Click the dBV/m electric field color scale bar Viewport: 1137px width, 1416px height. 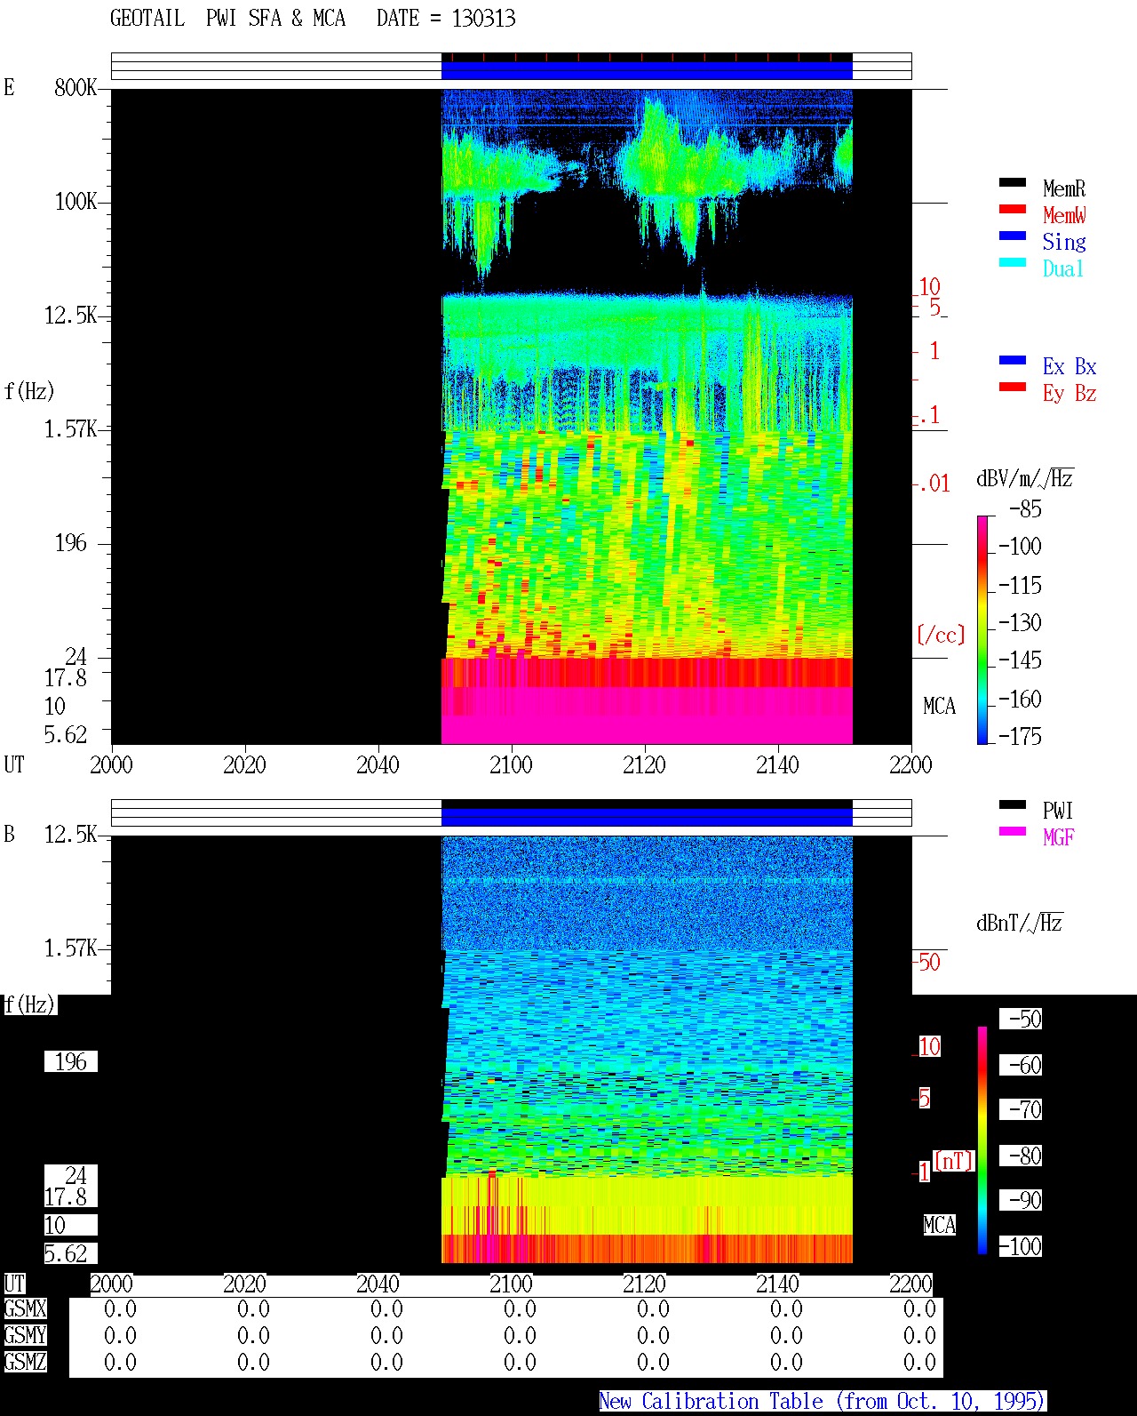[x=982, y=629]
